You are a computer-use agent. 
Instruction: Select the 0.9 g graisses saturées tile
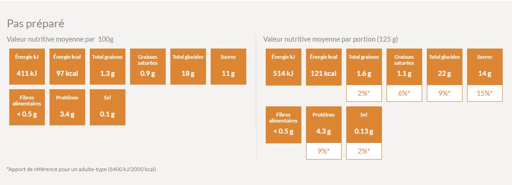148,67
